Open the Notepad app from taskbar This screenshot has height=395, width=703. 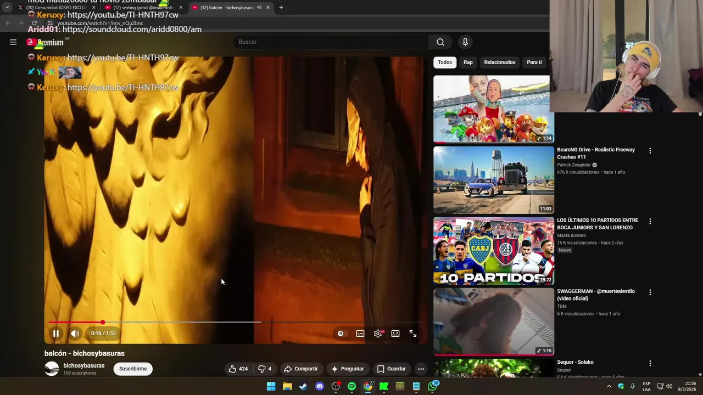pos(416,386)
